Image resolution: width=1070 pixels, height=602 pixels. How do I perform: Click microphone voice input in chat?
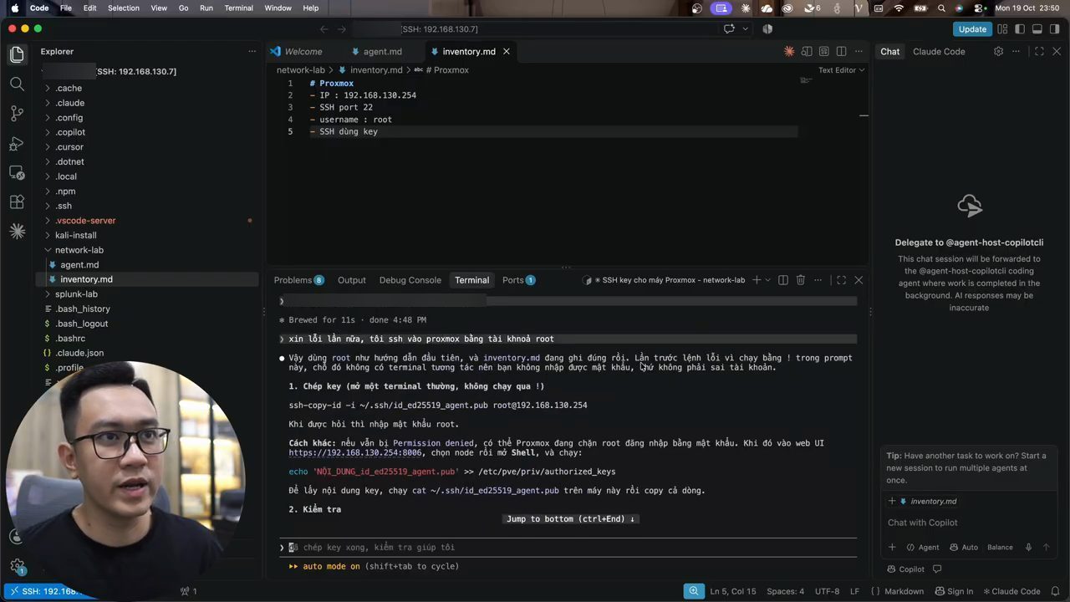(x=1028, y=547)
